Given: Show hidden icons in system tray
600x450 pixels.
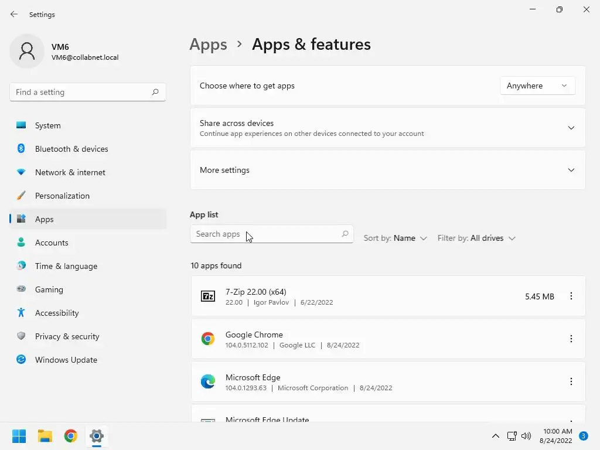Looking at the screenshot, I should click(495, 436).
